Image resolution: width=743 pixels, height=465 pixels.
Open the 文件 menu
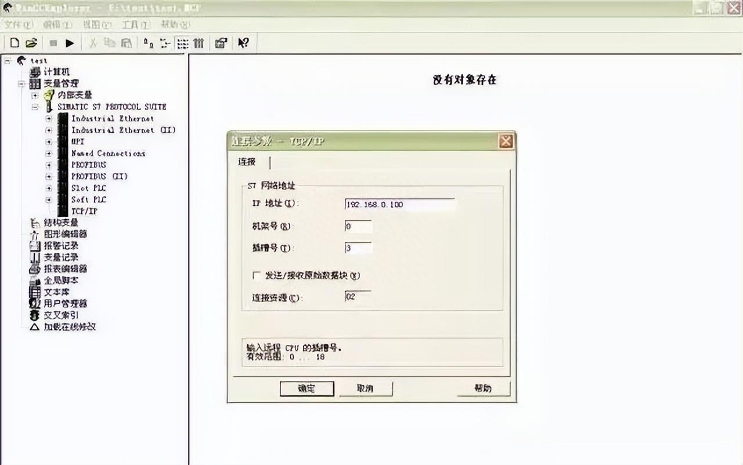point(19,25)
